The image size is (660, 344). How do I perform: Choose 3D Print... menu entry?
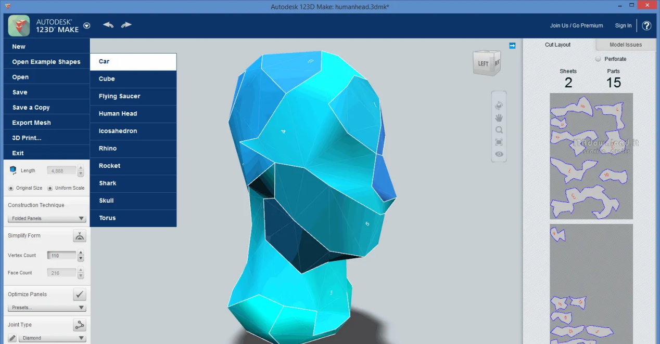click(47, 138)
